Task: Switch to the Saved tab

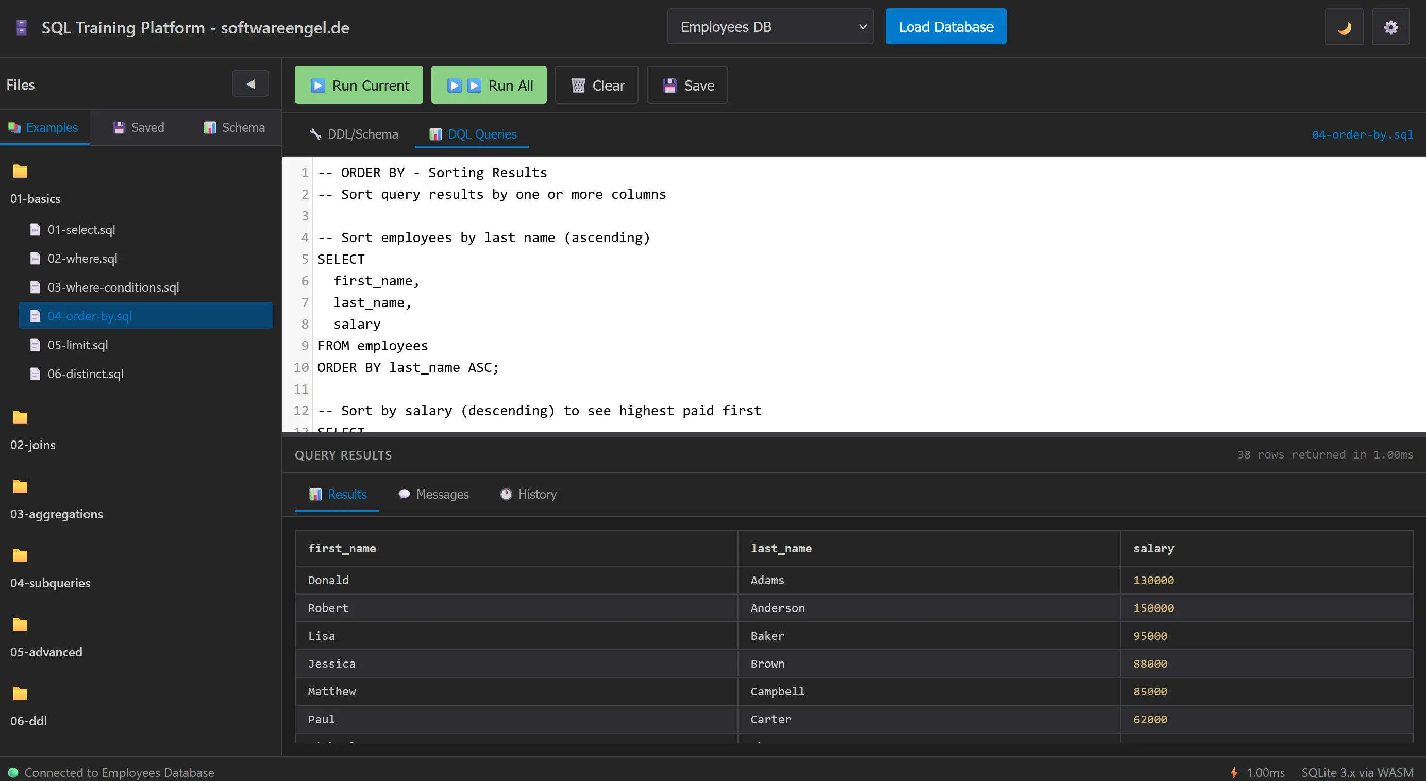Action: coord(139,127)
